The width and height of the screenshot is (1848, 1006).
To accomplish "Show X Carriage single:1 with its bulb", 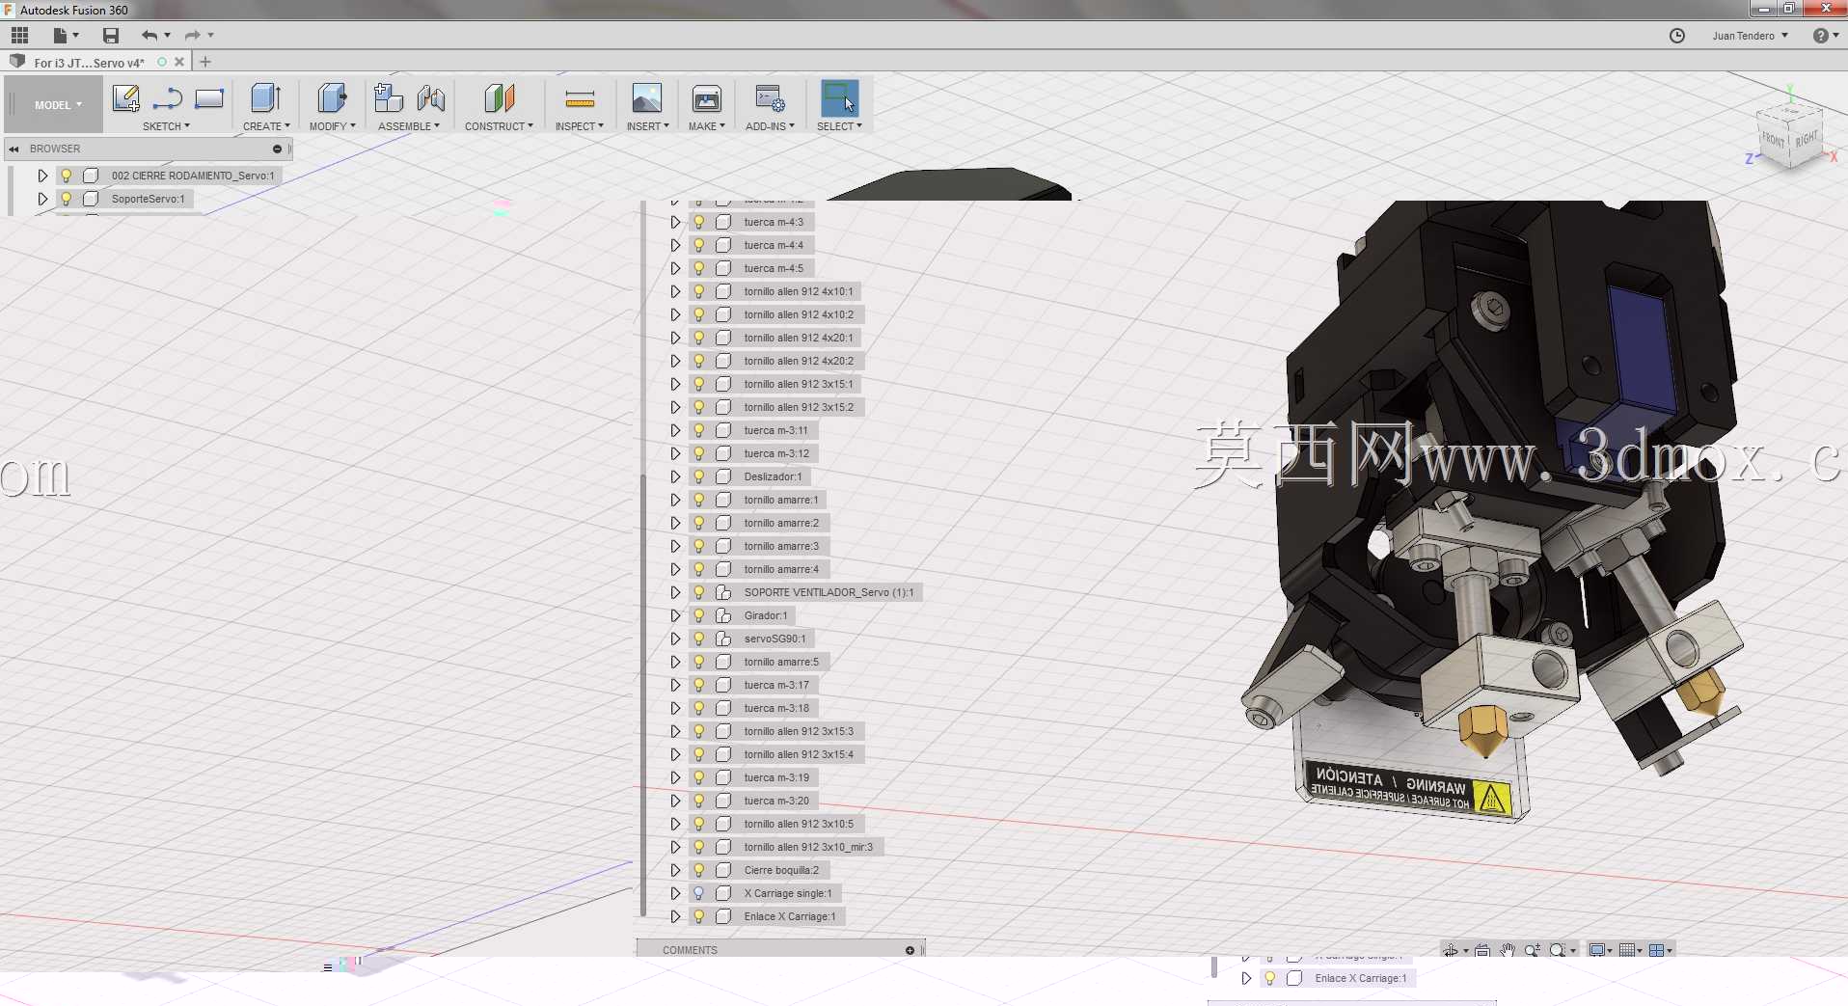I will [x=699, y=893].
